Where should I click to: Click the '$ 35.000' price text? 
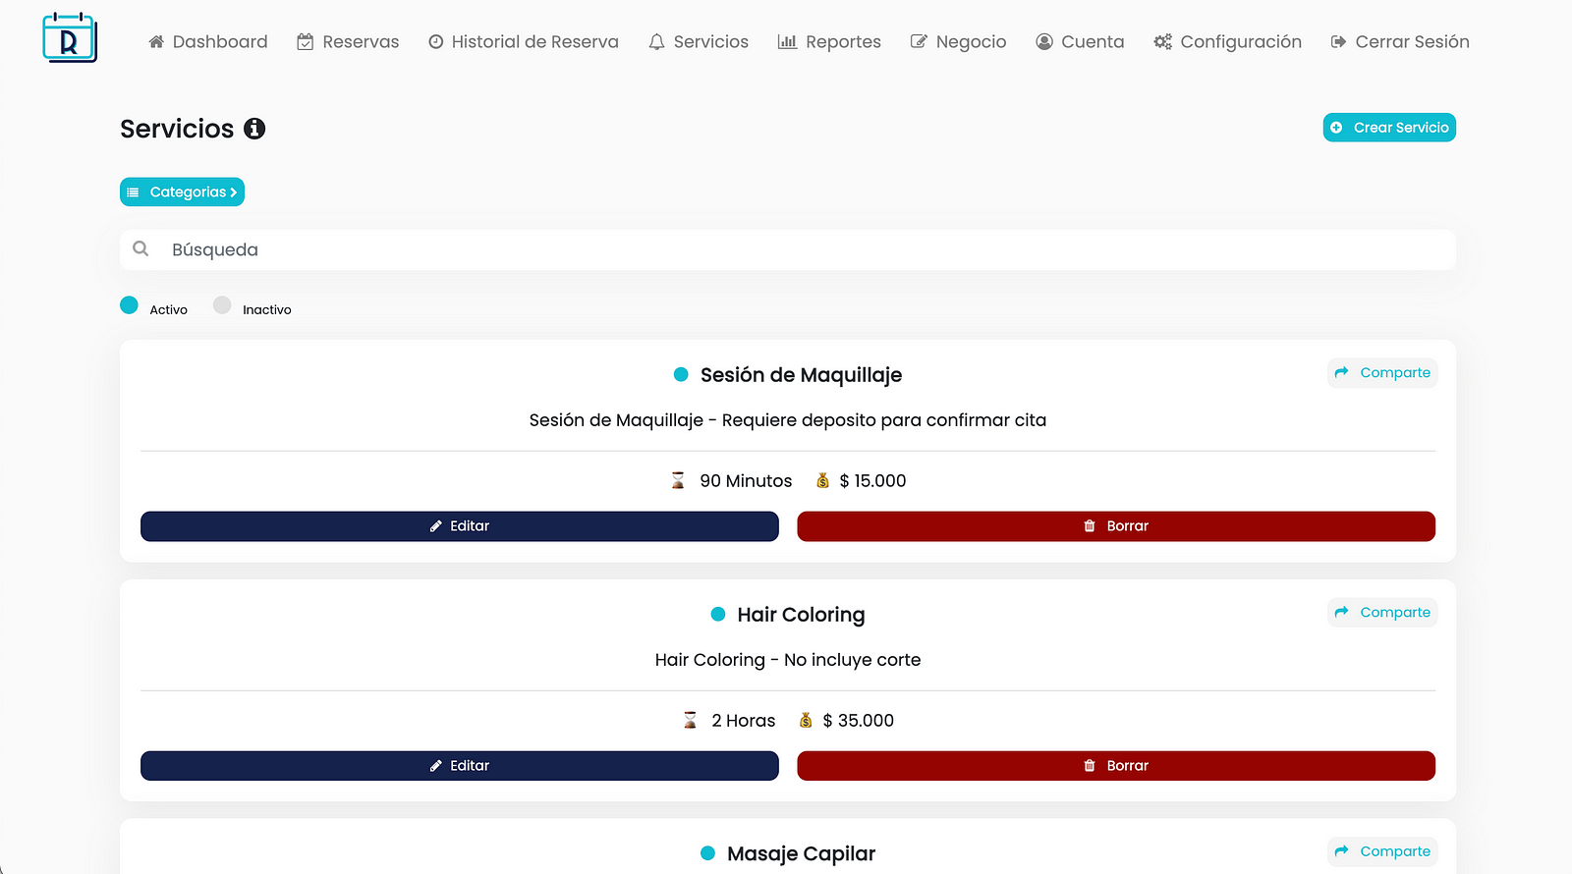click(x=859, y=720)
